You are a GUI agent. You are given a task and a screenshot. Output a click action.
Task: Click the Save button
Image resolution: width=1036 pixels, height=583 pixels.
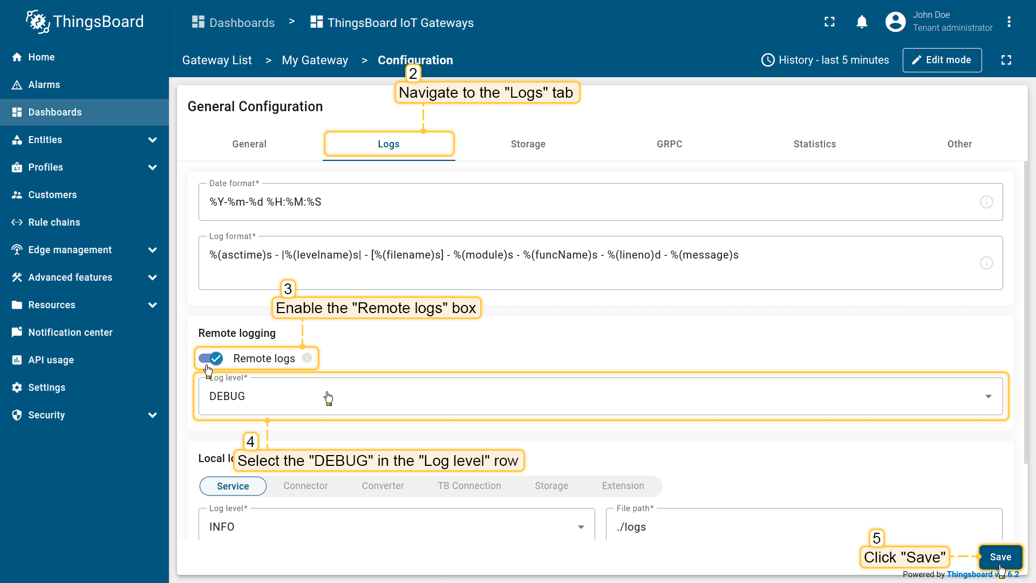point(1000,557)
